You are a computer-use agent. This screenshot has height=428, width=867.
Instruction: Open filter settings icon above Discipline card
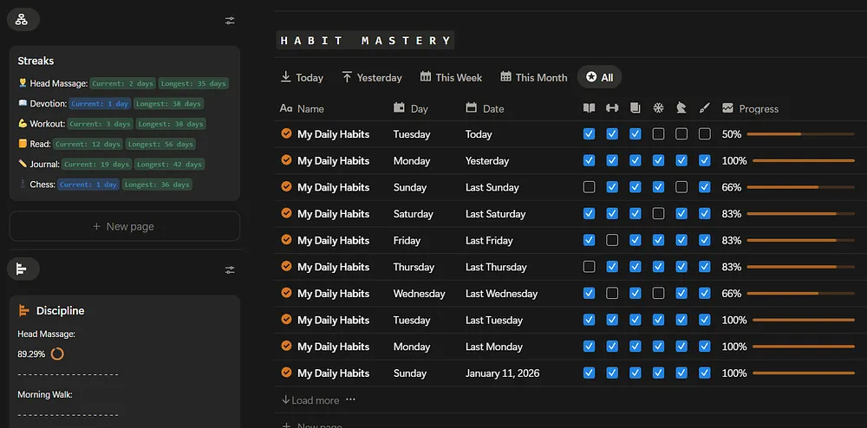[230, 269]
